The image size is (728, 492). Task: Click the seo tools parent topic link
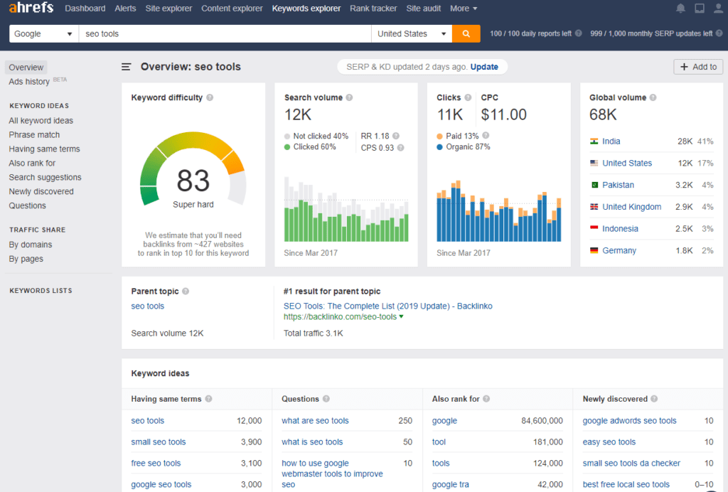(x=148, y=306)
